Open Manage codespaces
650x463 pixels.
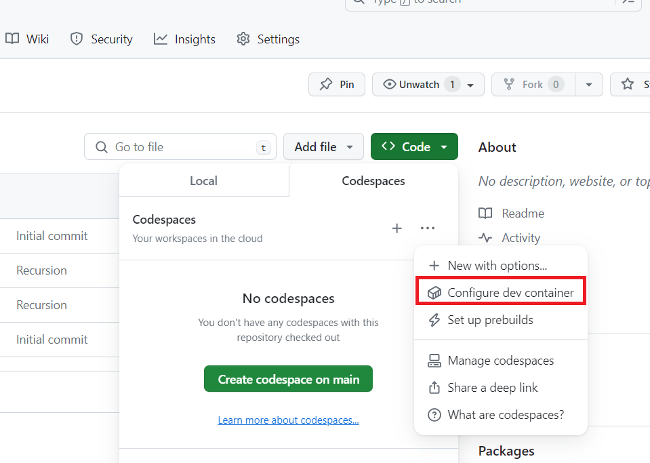(x=501, y=361)
